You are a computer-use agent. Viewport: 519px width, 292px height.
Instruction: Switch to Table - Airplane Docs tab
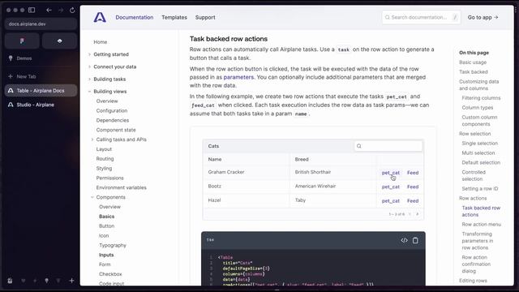click(x=41, y=90)
